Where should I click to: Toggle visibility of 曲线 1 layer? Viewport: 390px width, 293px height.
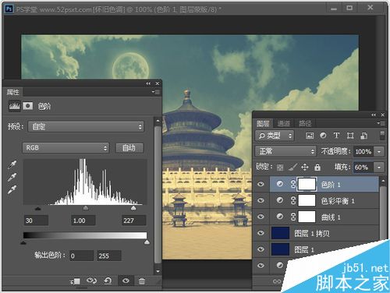[x=261, y=217]
